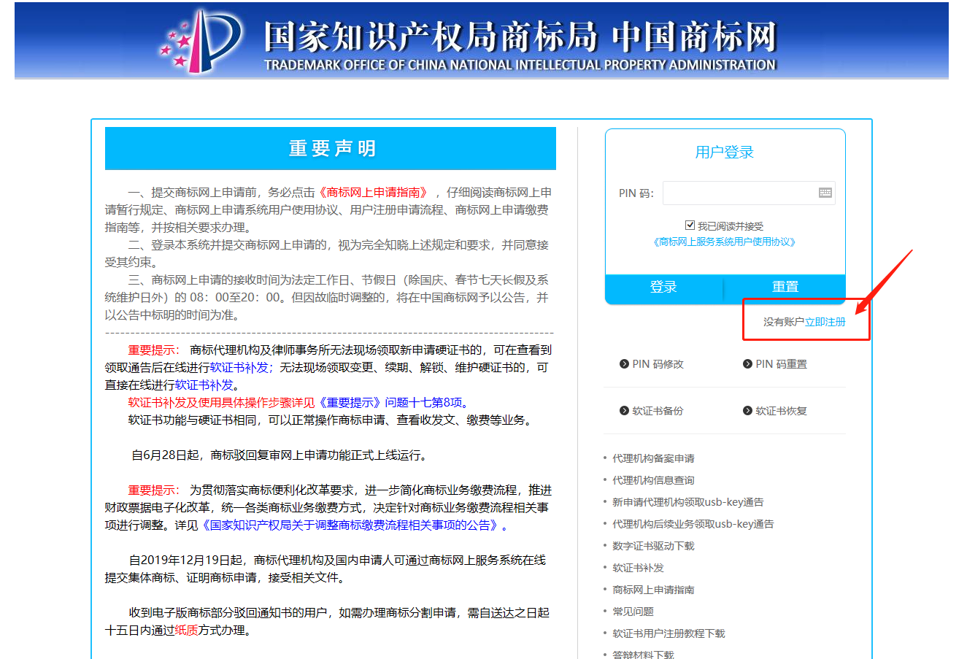Screen dimensions: 967x659
Task: Click the 登录 button
Action: coord(663,288)
